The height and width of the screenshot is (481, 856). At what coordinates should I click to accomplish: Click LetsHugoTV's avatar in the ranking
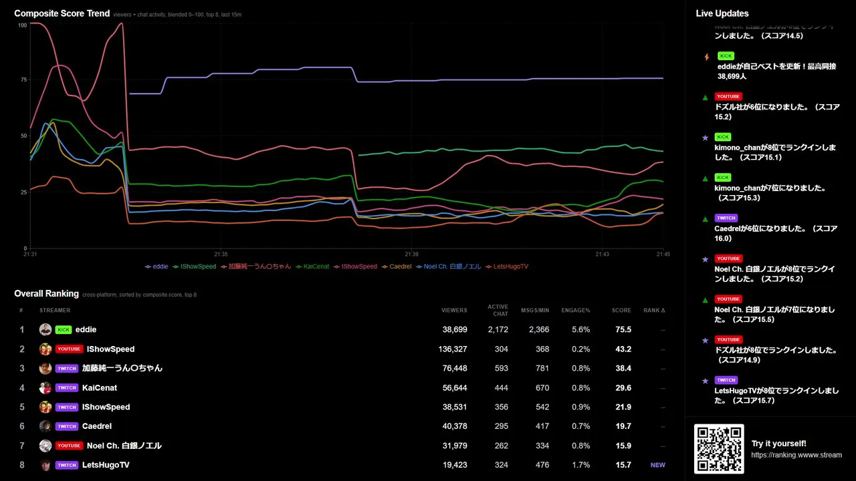click(45, 465)
